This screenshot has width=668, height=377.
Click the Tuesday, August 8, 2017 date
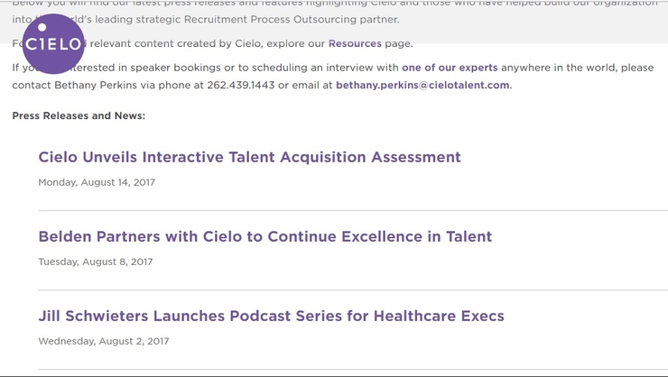click(x=96, y=262)
